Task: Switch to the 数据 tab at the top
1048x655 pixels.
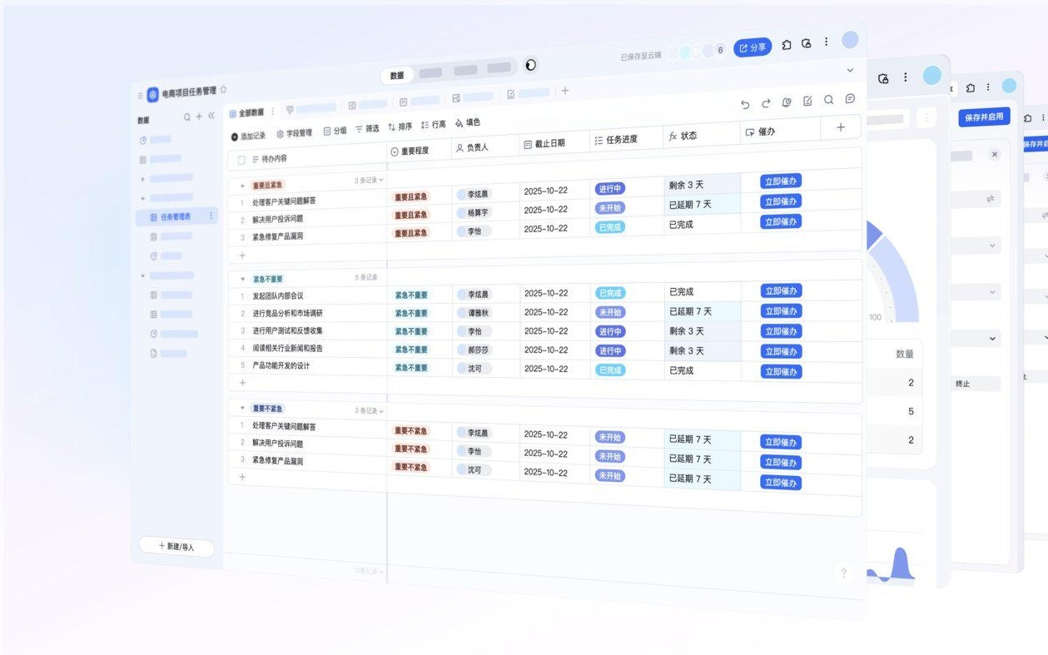Action: pos(397,74)
